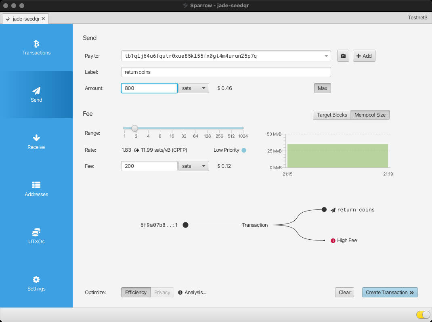Click the red High Fee warning icon

[x=333, y=240]
